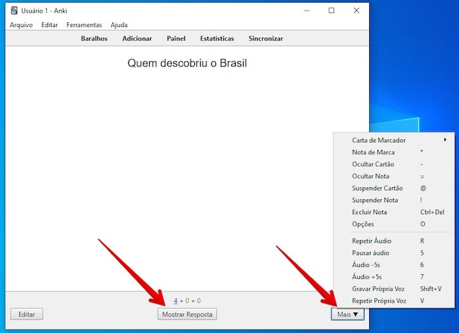459x333 pixels.
Task: Switch to the Baralhos view
Action: [x=94, y=39]
